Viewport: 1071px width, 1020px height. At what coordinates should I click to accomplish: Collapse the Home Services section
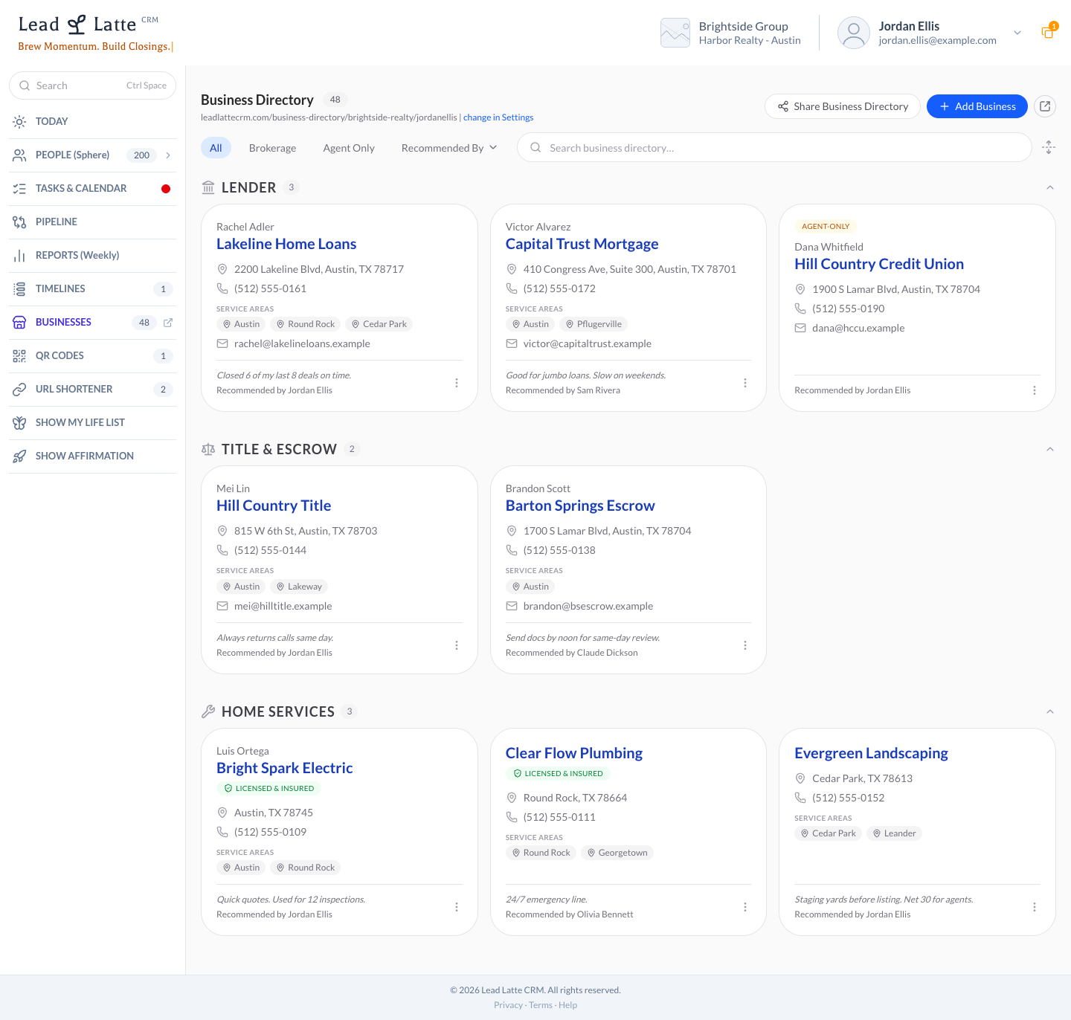pyautogui.click(x=1049, y=711)
